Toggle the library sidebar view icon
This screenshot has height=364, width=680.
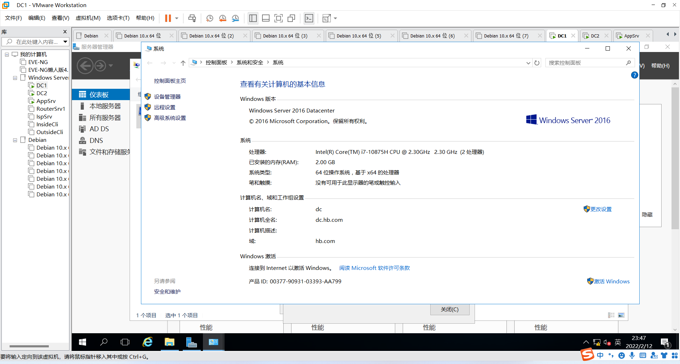(x=253, y=18)
